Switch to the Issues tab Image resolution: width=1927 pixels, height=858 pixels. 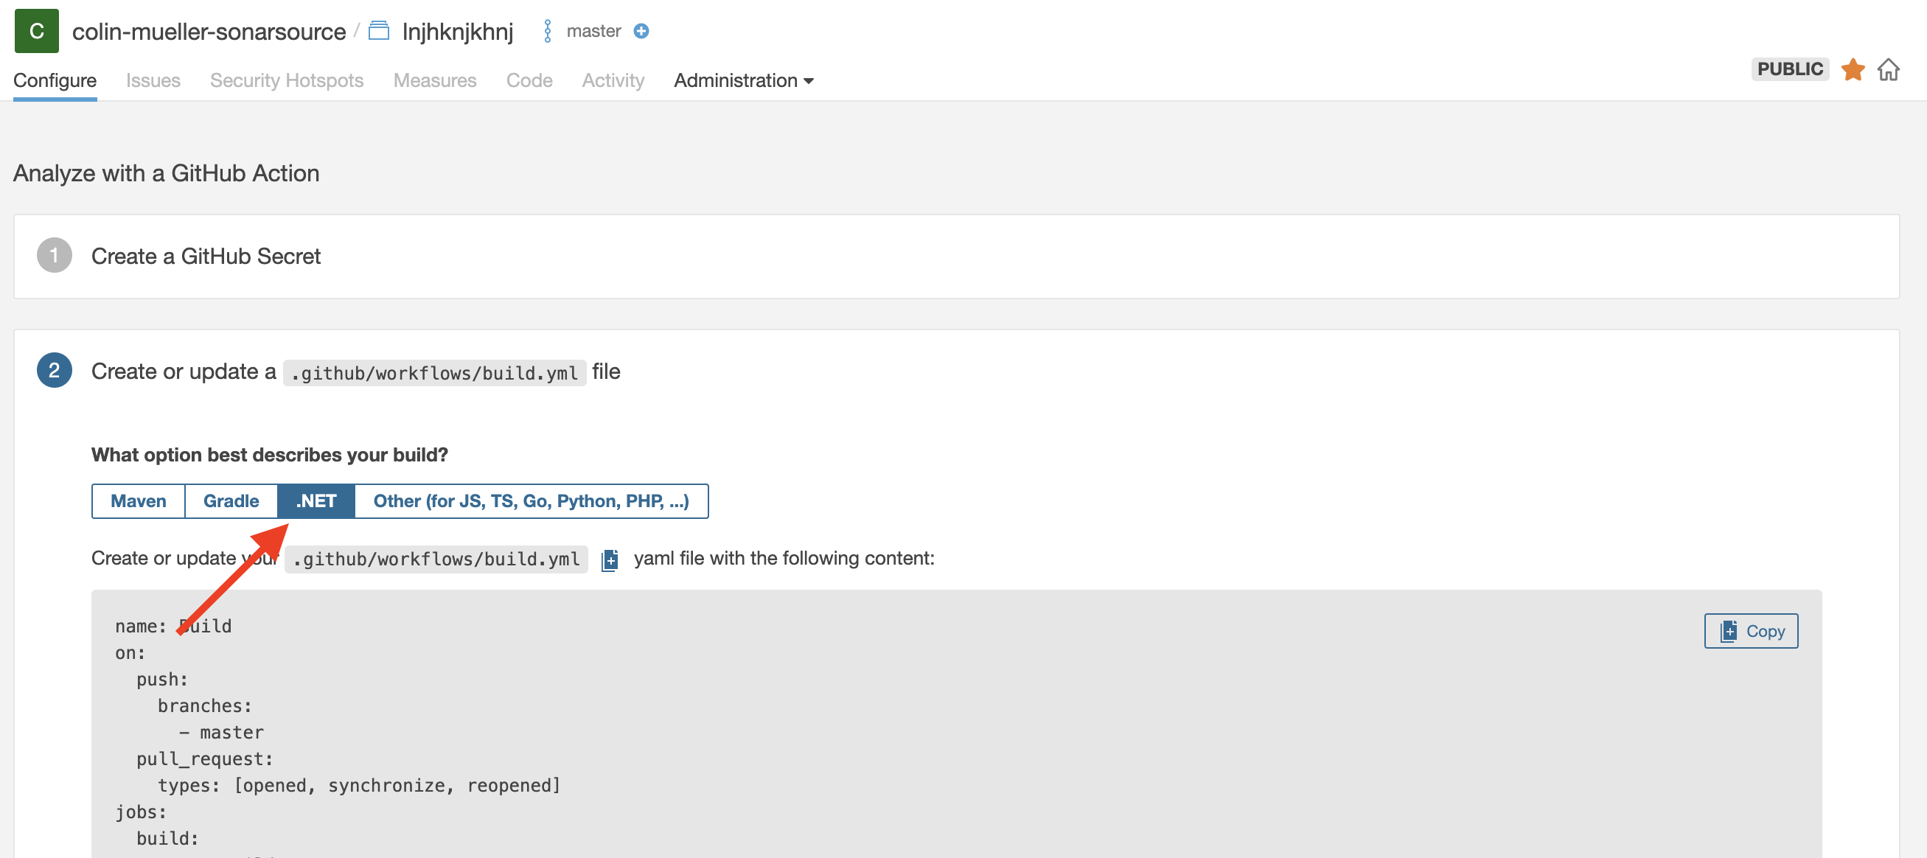153,81
